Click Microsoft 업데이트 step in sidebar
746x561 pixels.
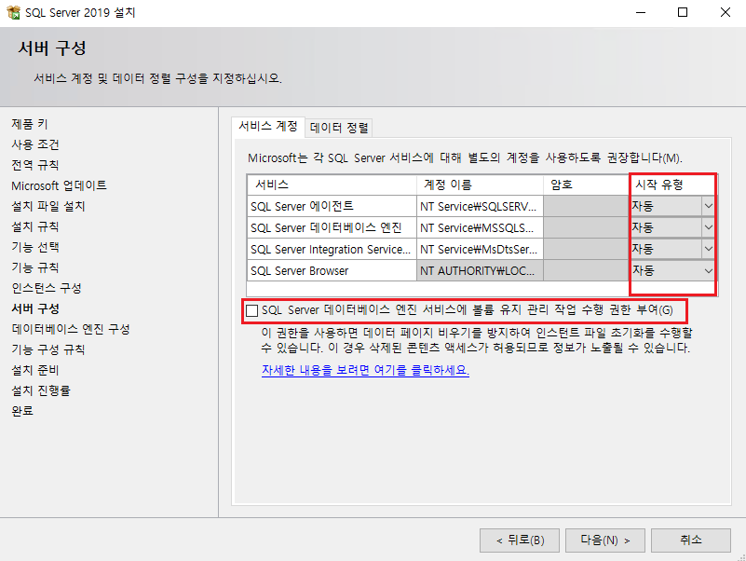click(59, 185)
